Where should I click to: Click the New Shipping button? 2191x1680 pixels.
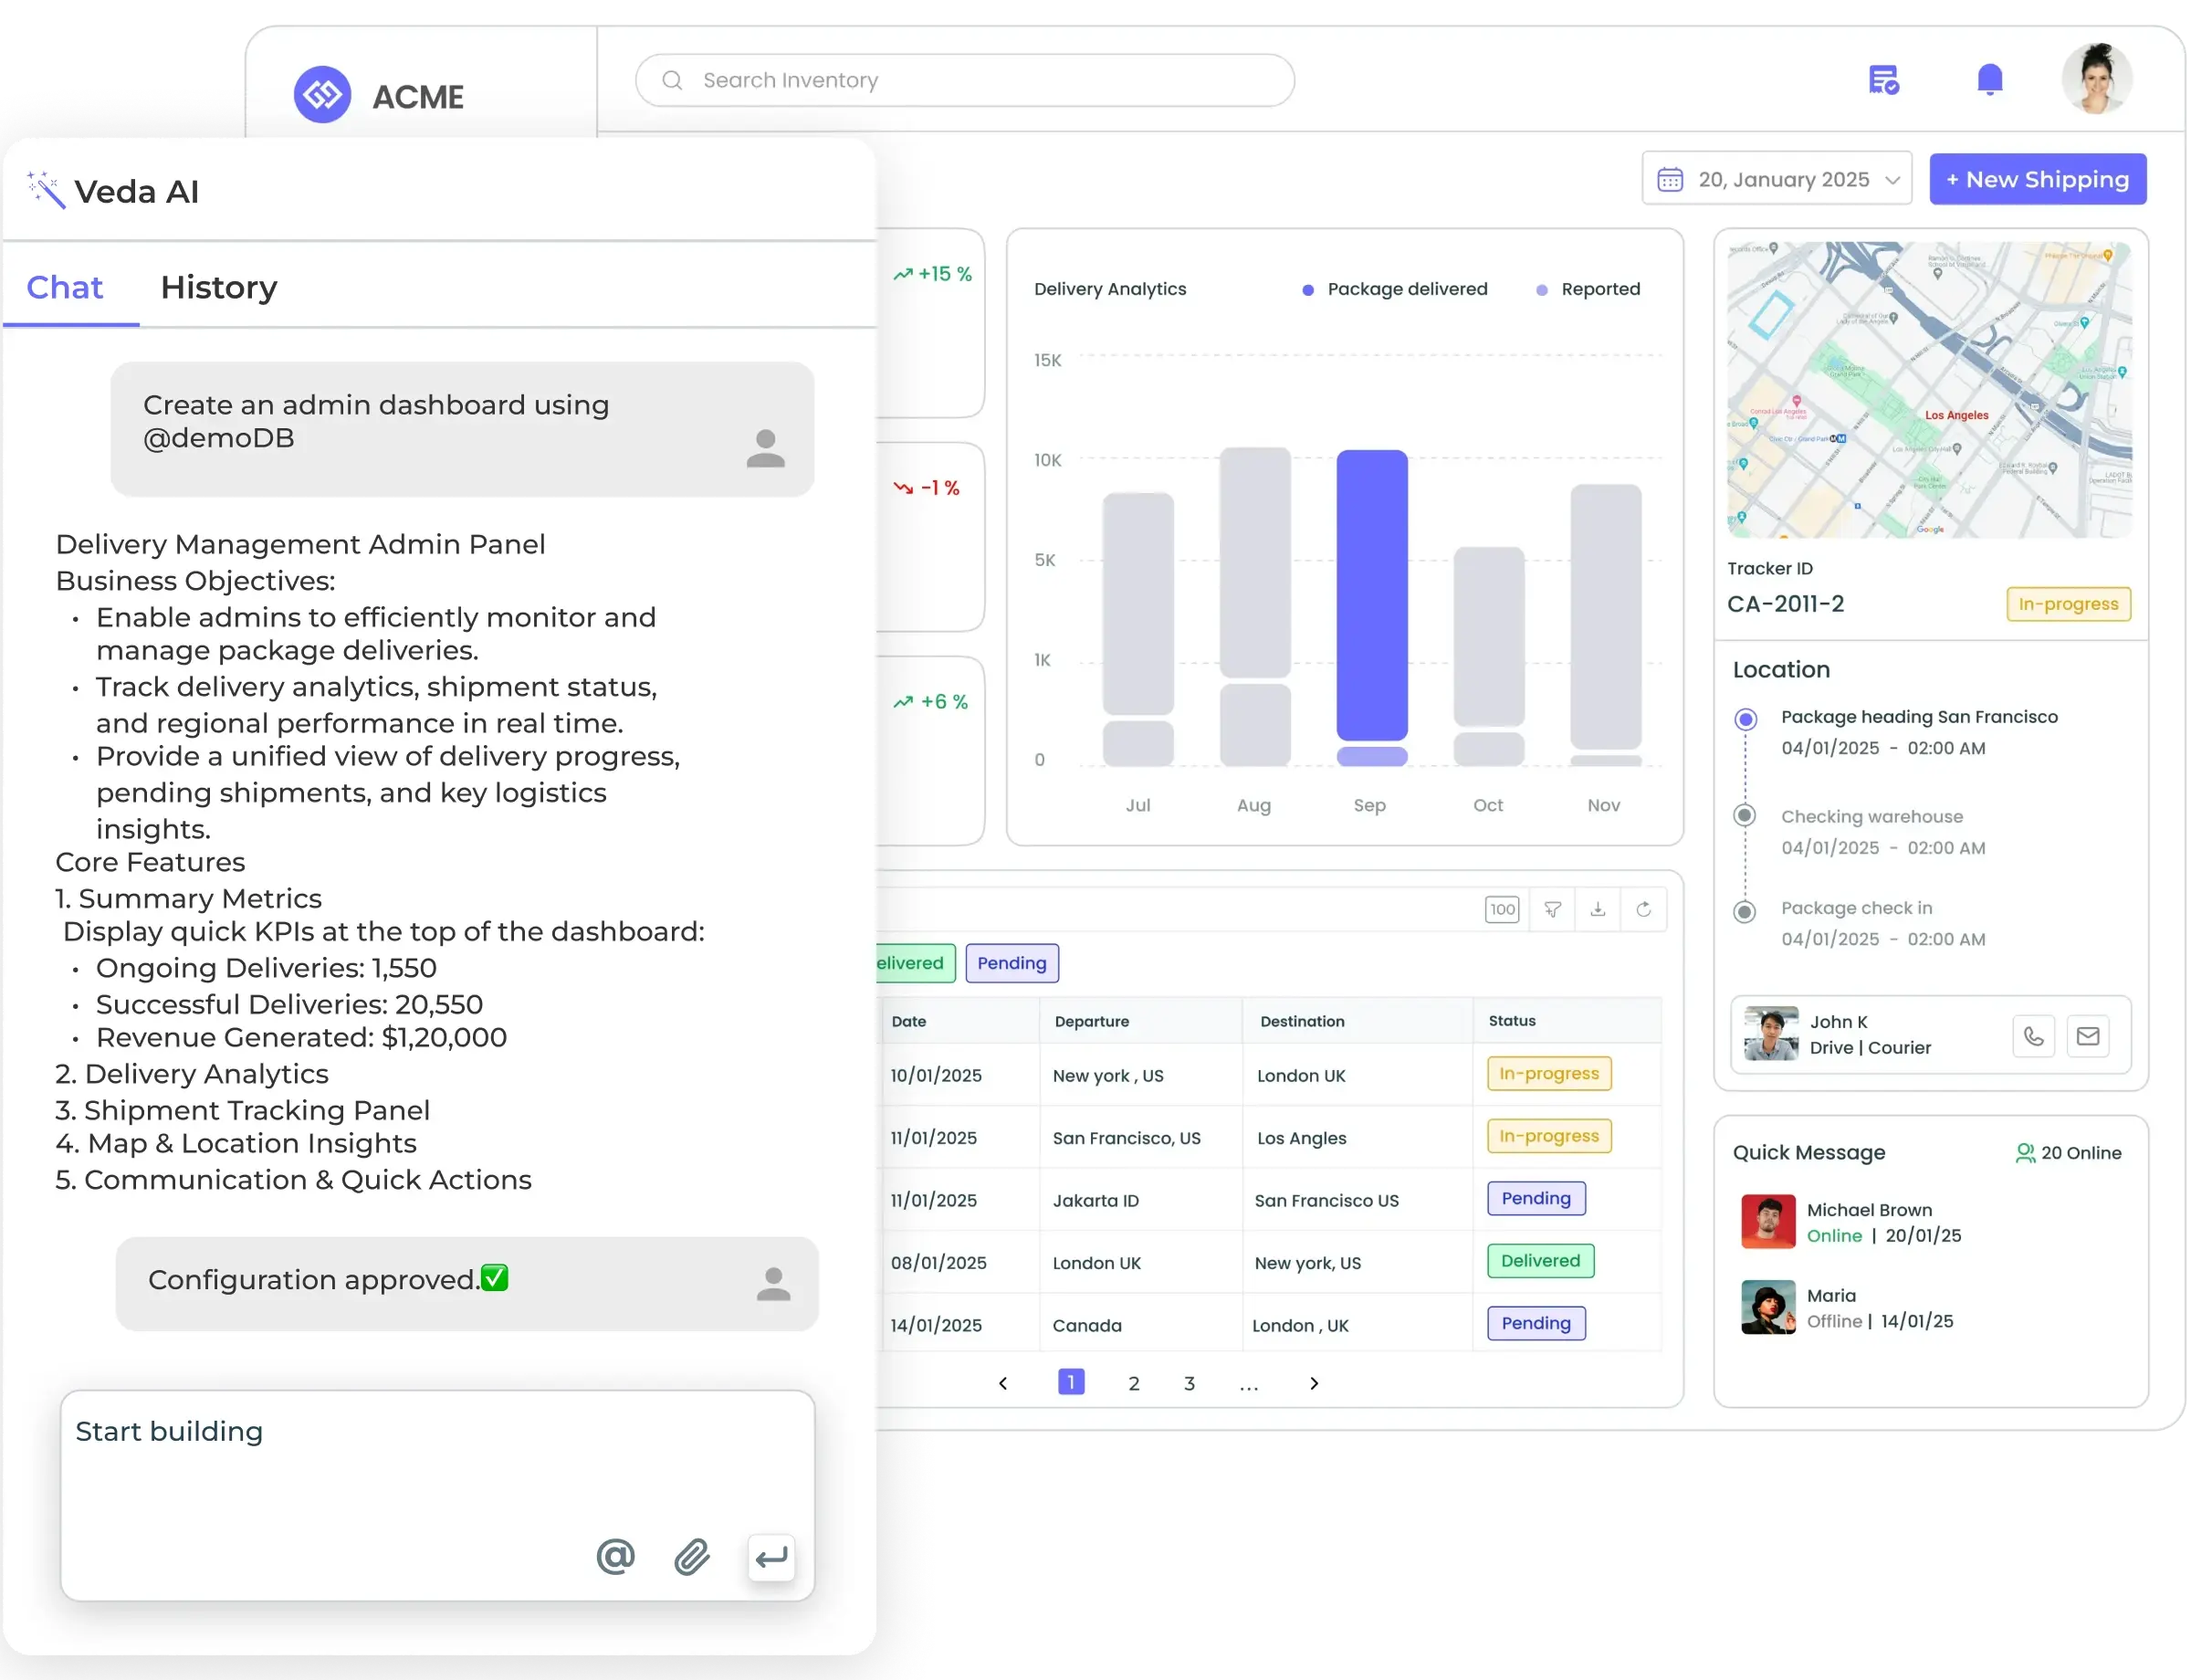(x=2037, y=178)
